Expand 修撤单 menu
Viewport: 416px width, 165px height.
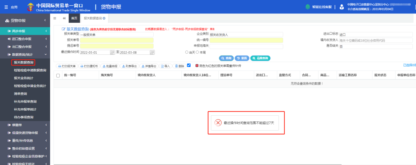[x=25, y=125]
